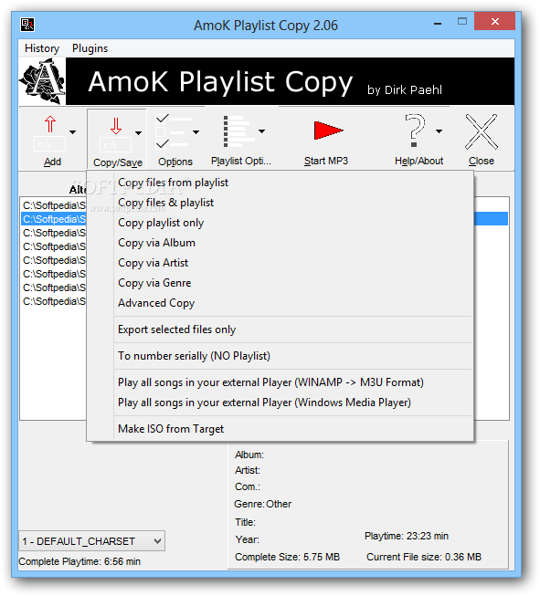The height and width of the screenshot is (596, 540).
Task: Play all songs in Windows Media Player
Action: pyautogui.click(x=281, y=403)
